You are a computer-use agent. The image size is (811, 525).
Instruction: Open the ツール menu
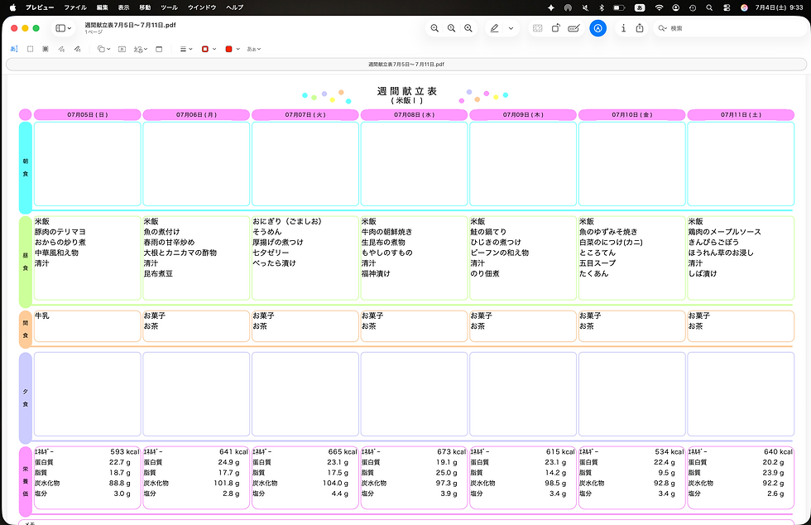pos(169,7)
